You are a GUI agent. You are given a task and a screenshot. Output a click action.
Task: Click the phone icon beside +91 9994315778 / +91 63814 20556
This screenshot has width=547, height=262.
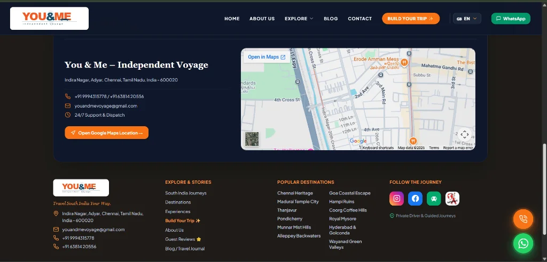tap(68, 96)
